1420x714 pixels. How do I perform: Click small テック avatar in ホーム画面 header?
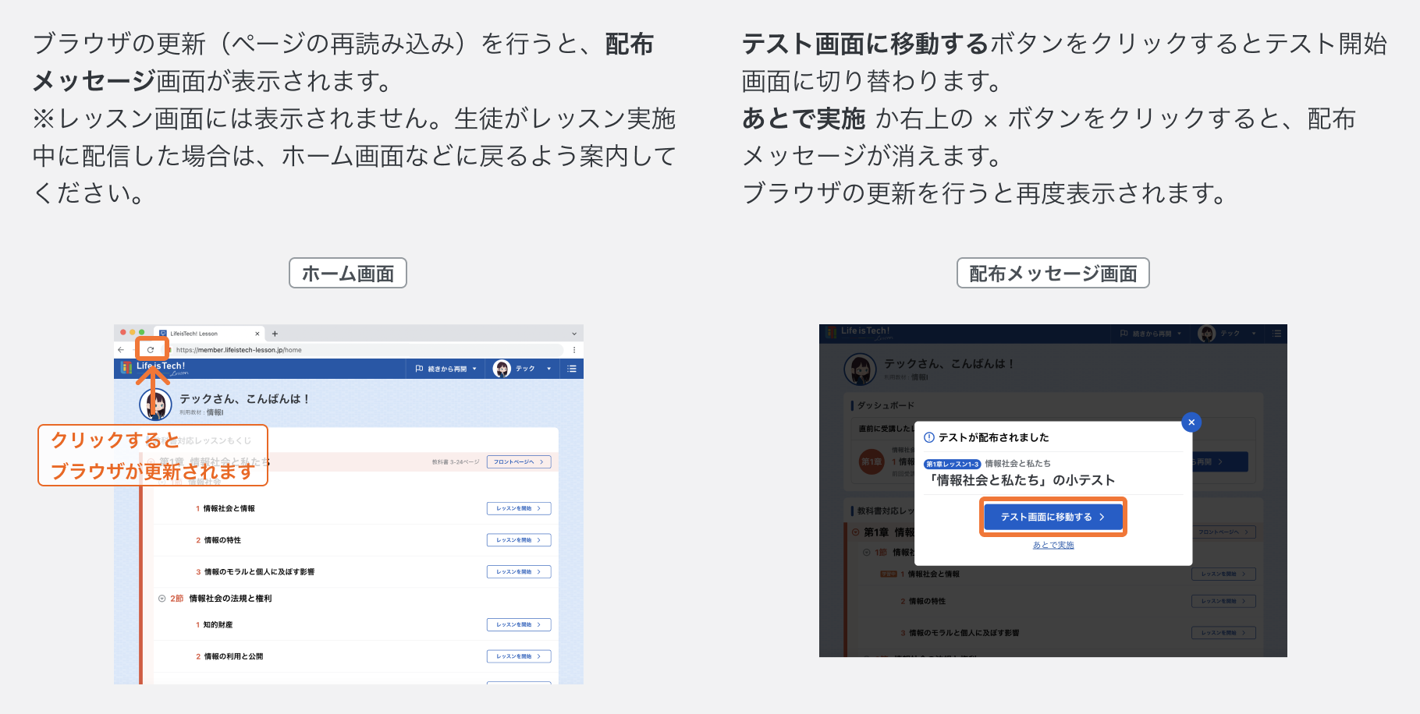(x=502, y=369)
